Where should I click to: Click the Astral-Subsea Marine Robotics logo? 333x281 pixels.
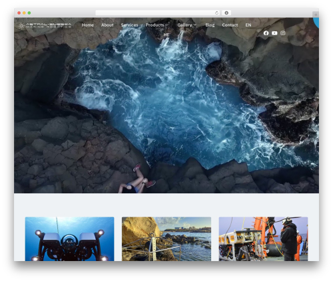(x=45, y=25)
